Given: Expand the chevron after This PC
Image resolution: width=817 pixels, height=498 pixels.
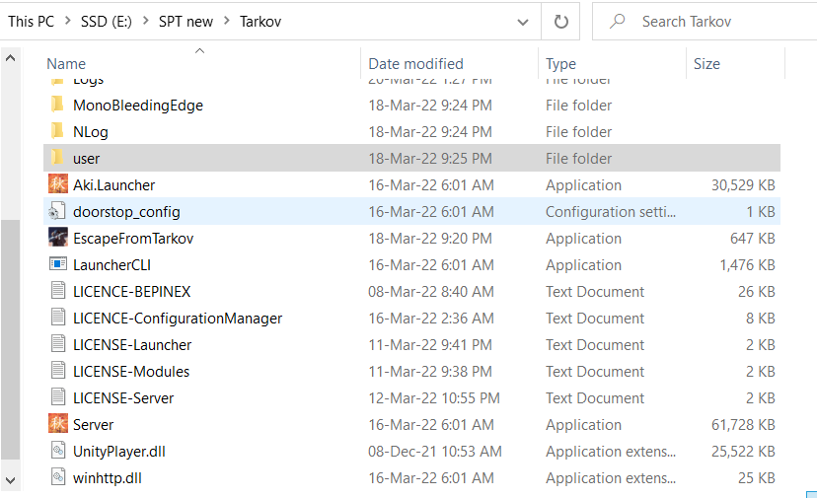Looking at the screenshot, I should tap(68, 21).
